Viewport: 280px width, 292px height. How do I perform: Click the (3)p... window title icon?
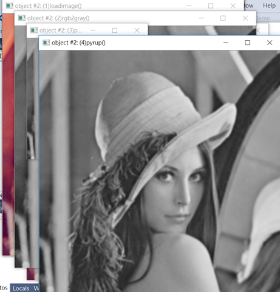[x=34, y=30]
